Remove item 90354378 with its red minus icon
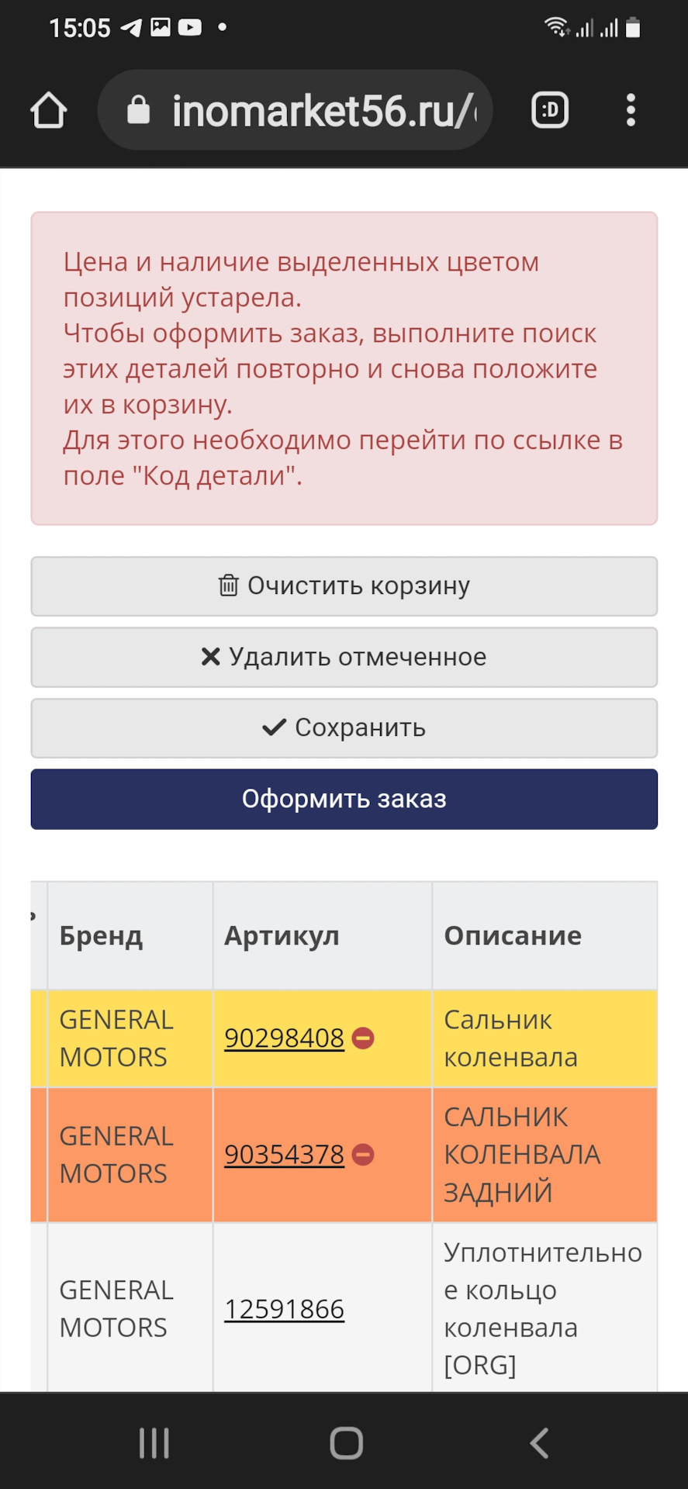 tap(362, 1154)
